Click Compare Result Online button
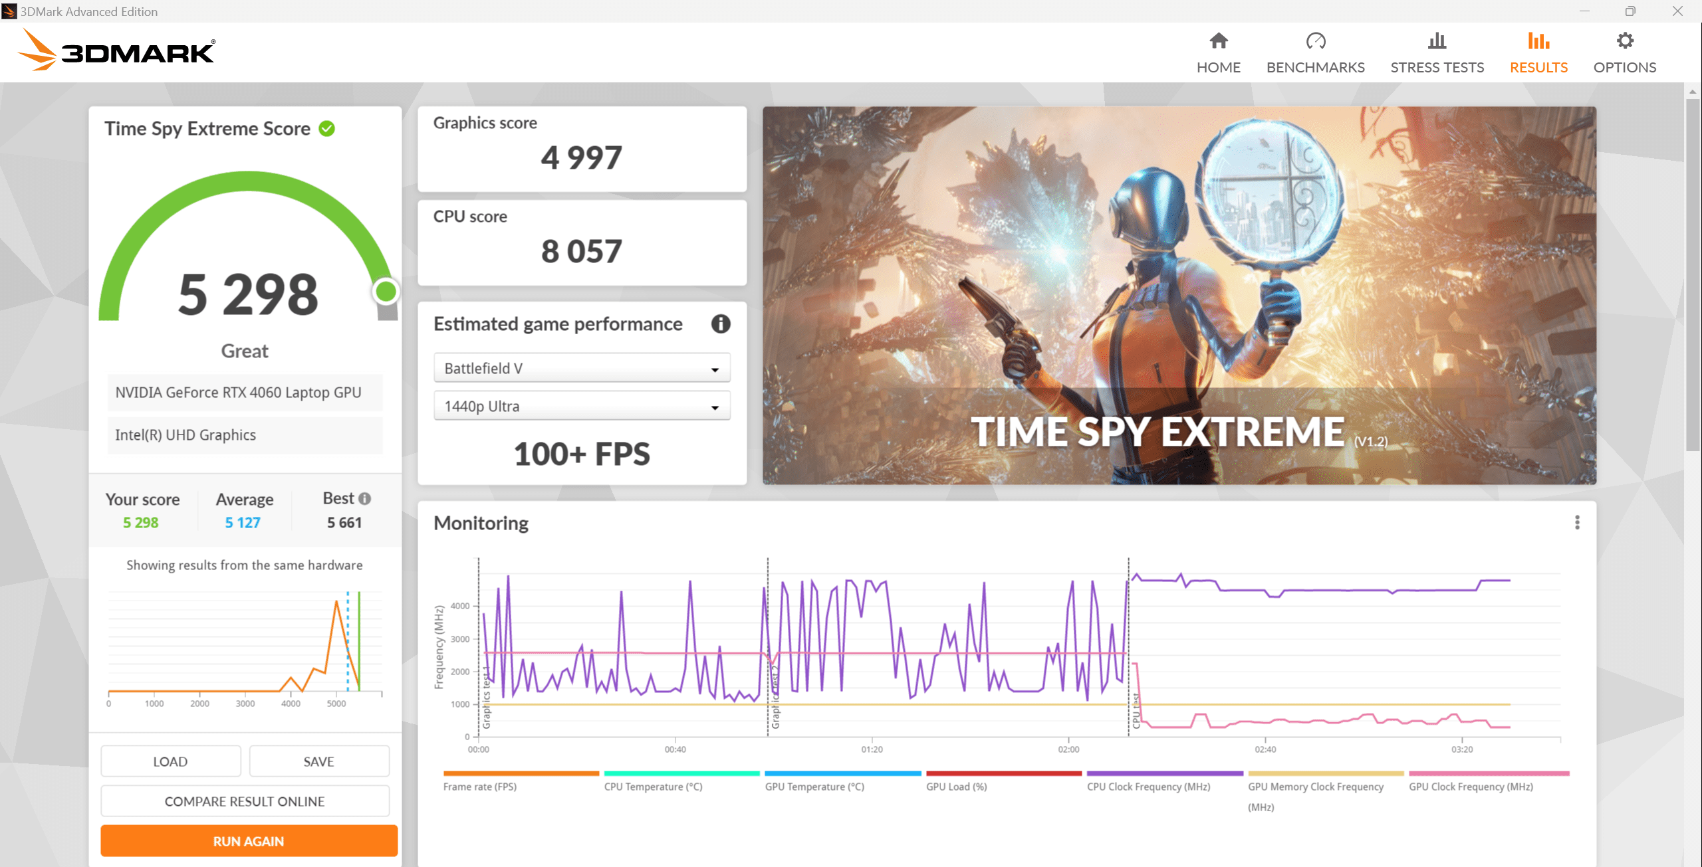Image resolution: width=1702 pixels, height=867 pixels. tap(245, 801)
